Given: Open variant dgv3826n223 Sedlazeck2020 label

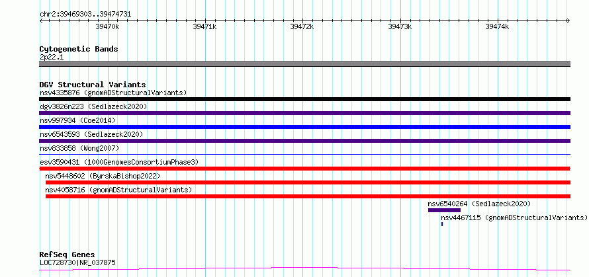Looking at the screenshot, I should tap(93, 106).
